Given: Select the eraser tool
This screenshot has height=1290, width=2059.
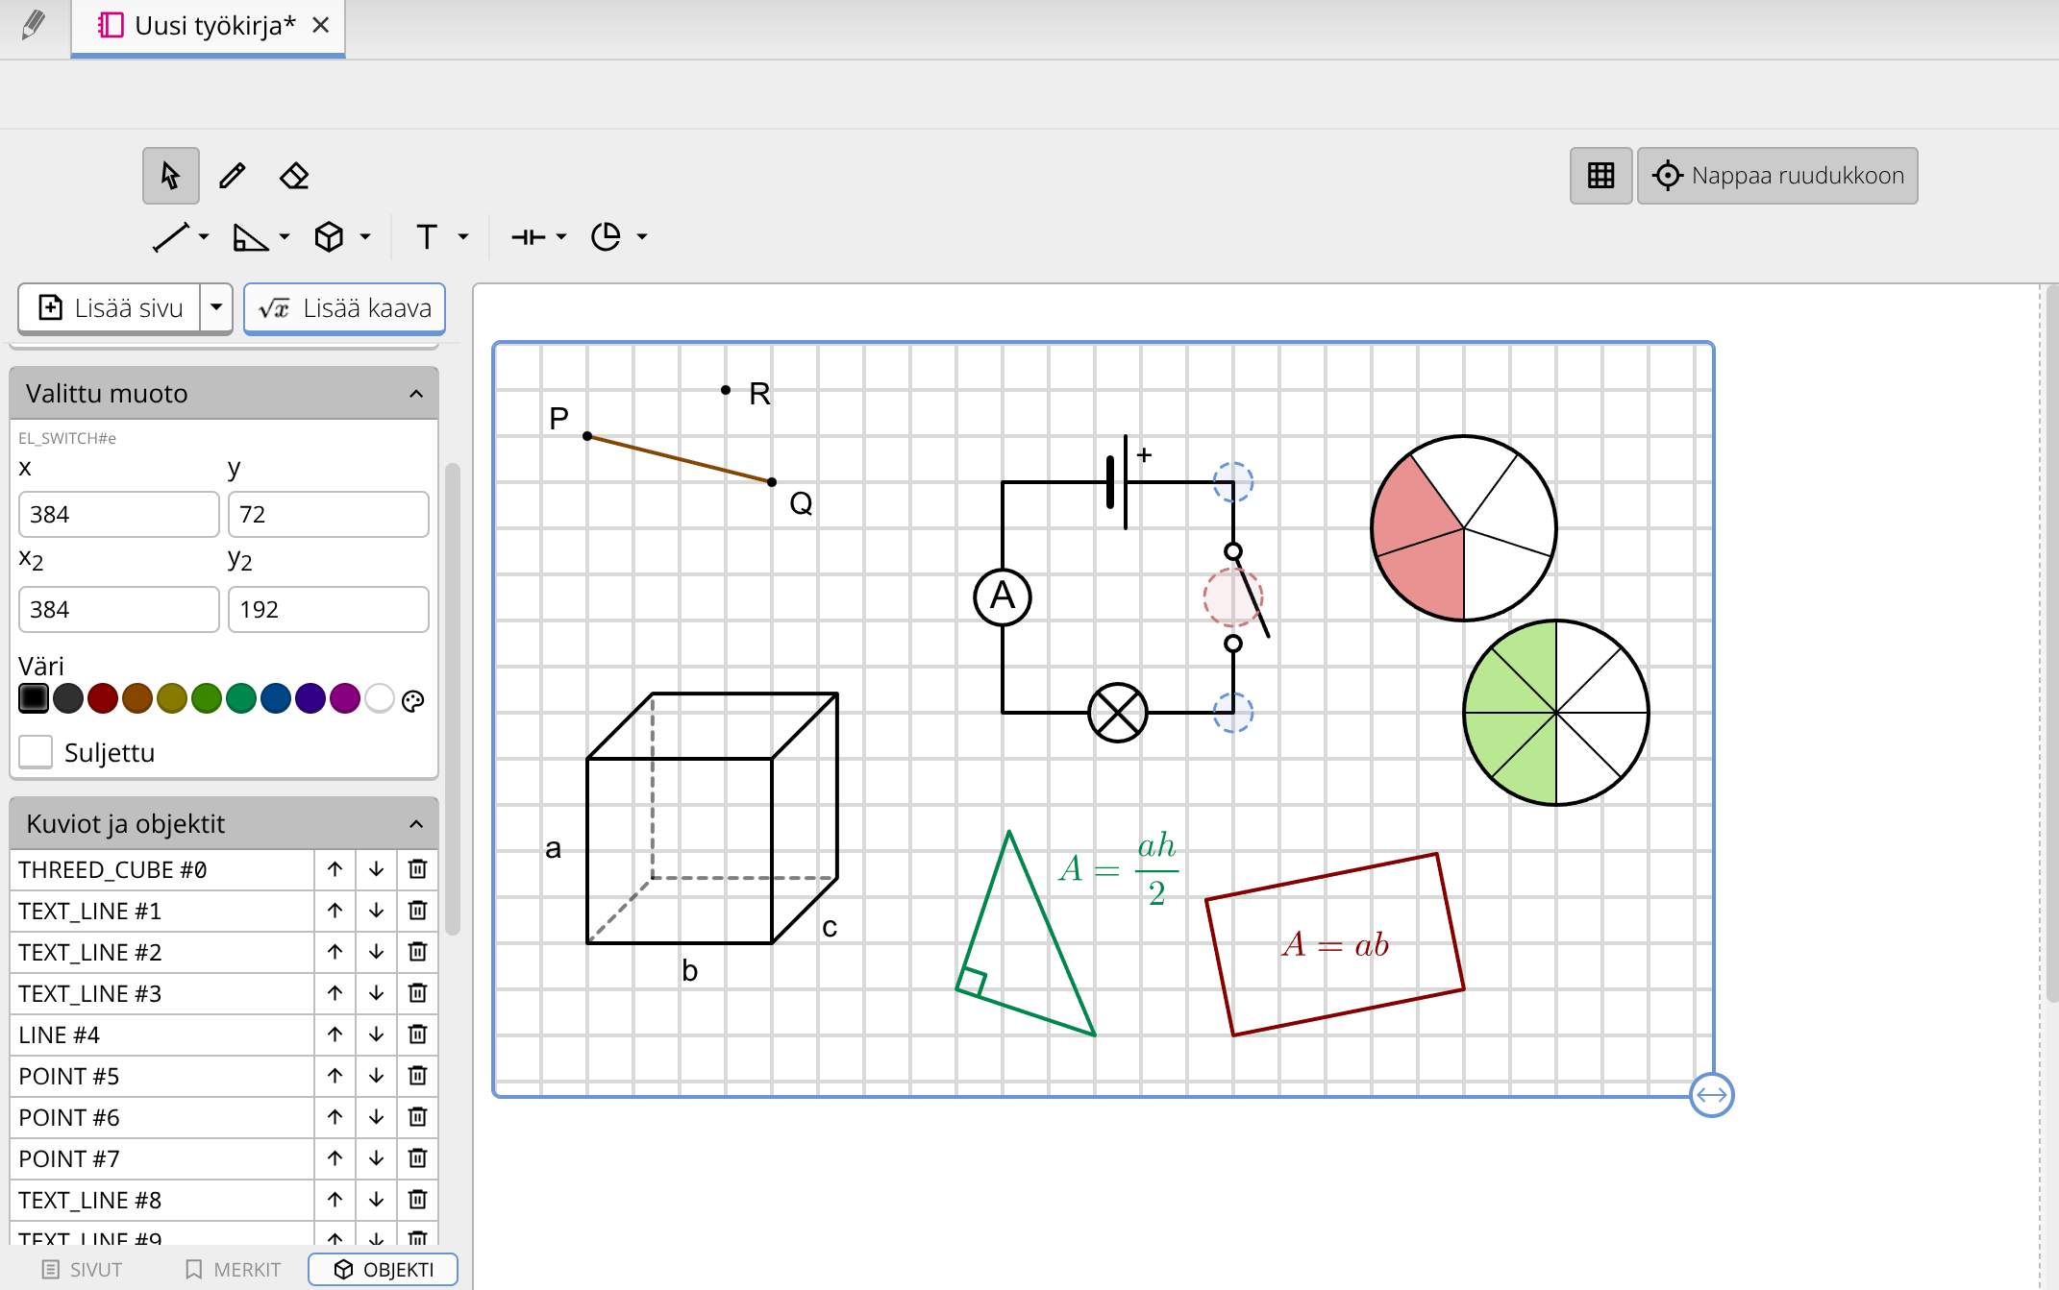Looking at the screenshot, I should pos(294,176).
